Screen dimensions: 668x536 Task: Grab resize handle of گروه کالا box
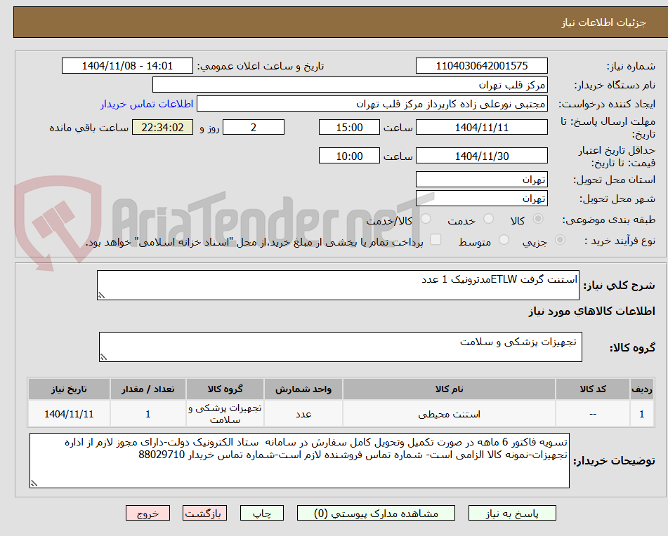[x=103, y=357]
